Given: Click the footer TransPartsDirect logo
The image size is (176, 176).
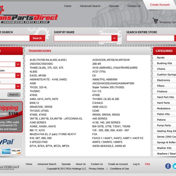Looking at the screenshot, I should 10,168.
